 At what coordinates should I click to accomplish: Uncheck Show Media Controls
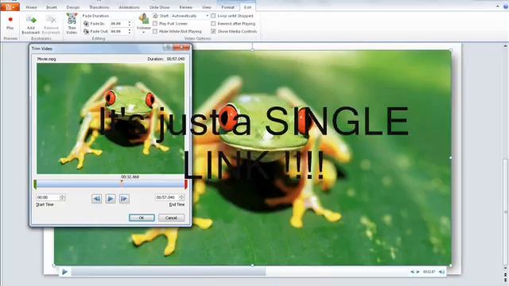pos(213,32)
